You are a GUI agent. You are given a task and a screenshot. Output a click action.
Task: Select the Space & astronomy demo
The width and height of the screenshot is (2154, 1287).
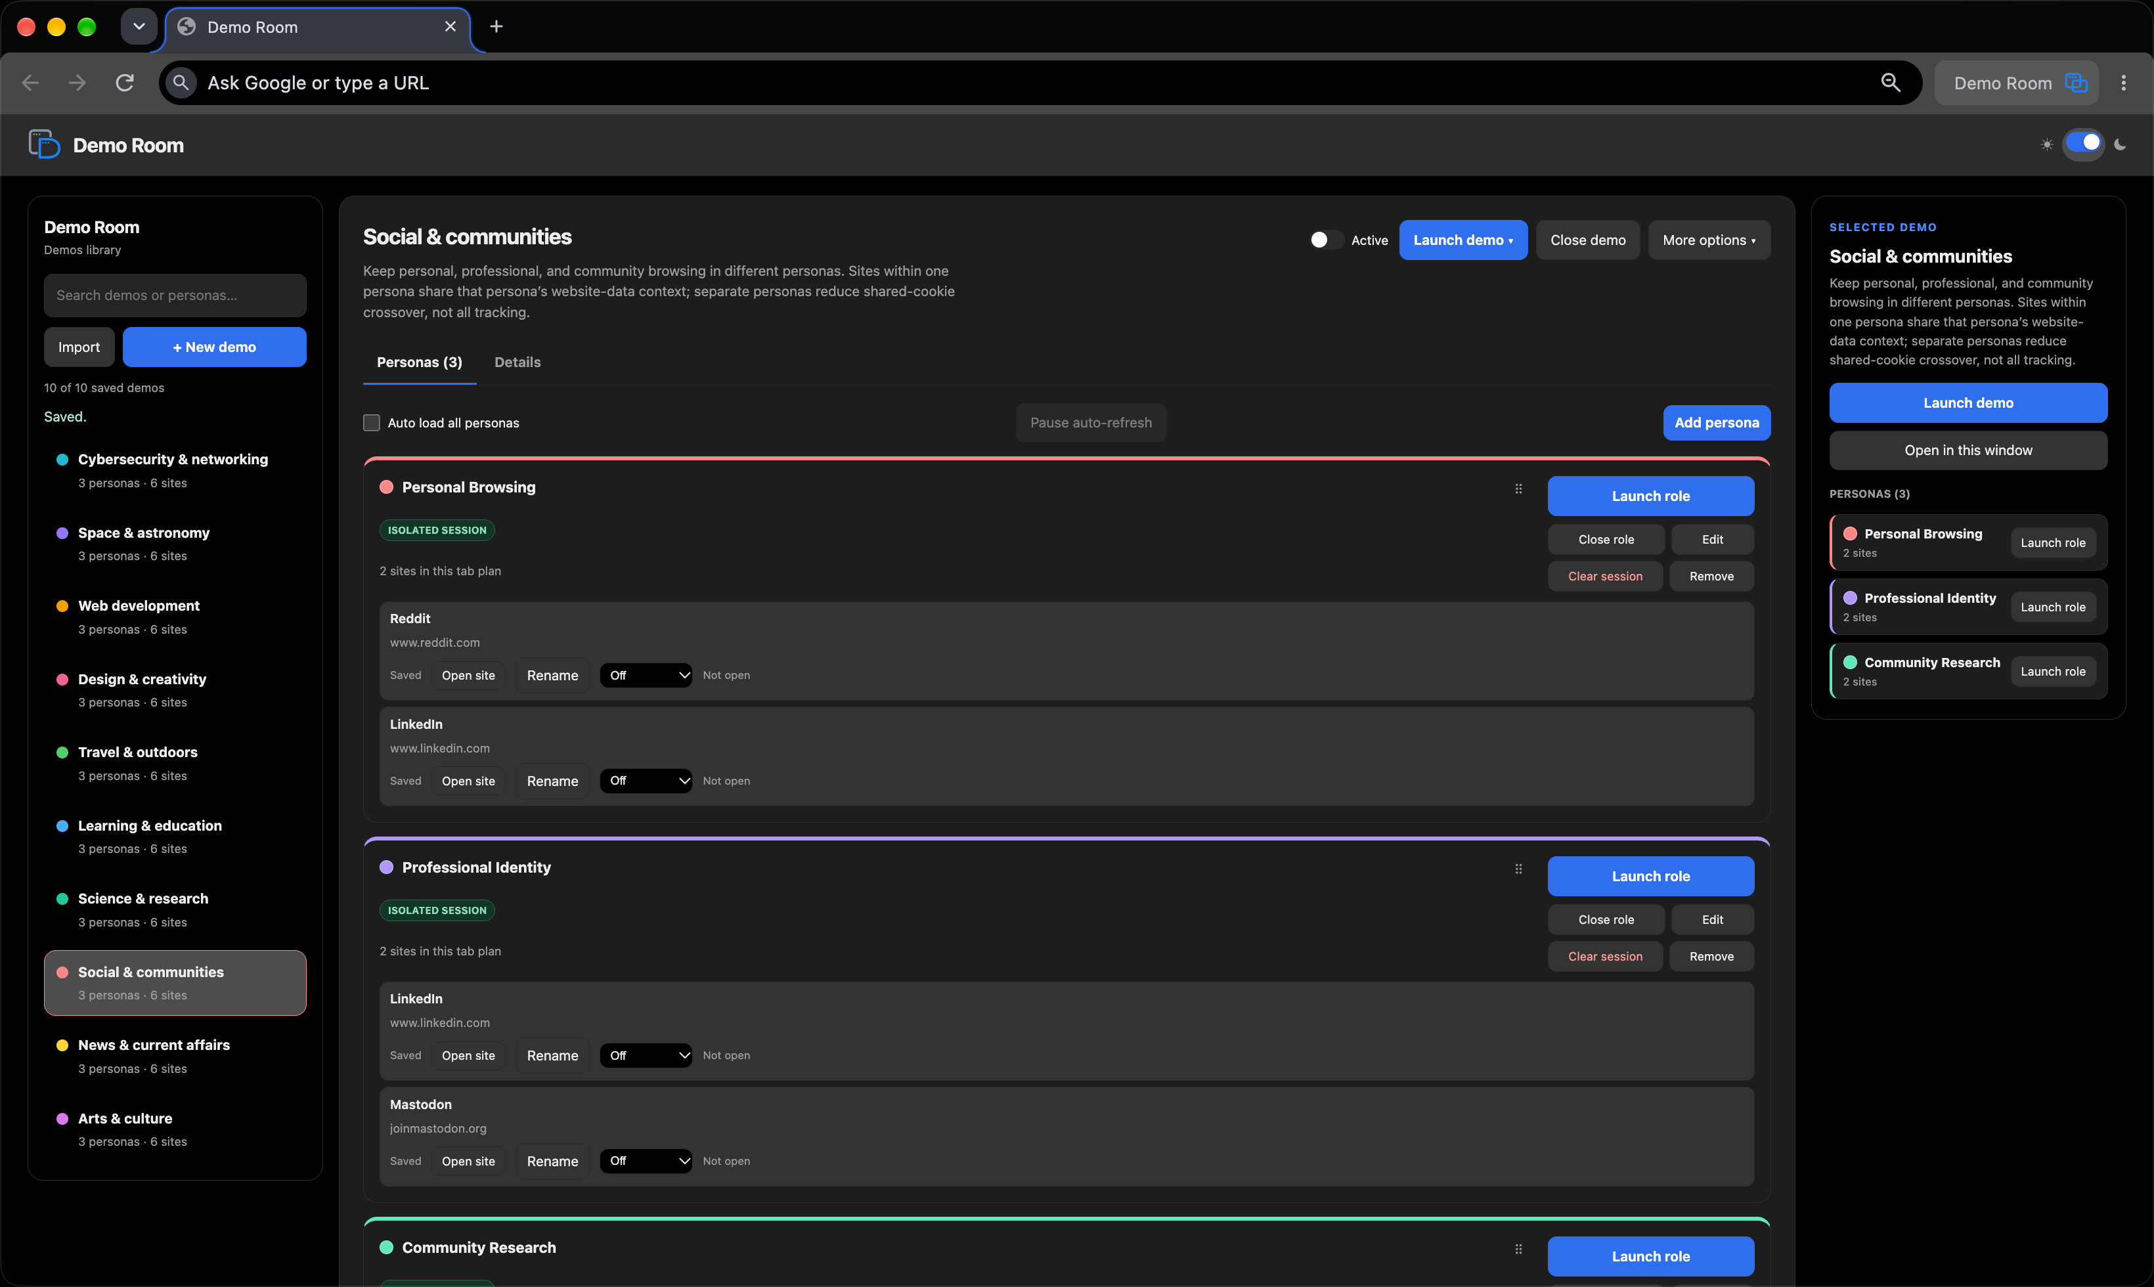pos(175,544)
